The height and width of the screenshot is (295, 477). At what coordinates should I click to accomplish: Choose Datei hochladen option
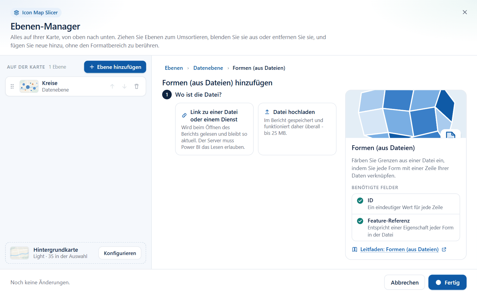(297, 129)
